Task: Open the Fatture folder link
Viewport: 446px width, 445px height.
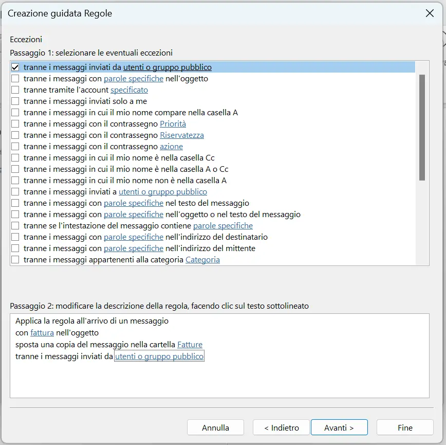Action: (x=190, y=344)
